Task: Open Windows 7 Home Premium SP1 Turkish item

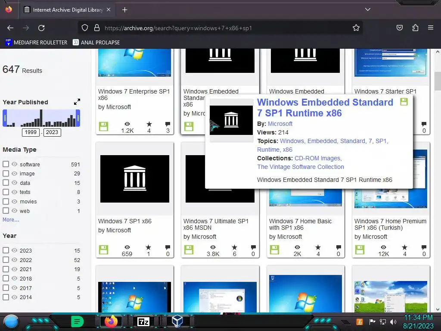Action: tap(390, 224)
